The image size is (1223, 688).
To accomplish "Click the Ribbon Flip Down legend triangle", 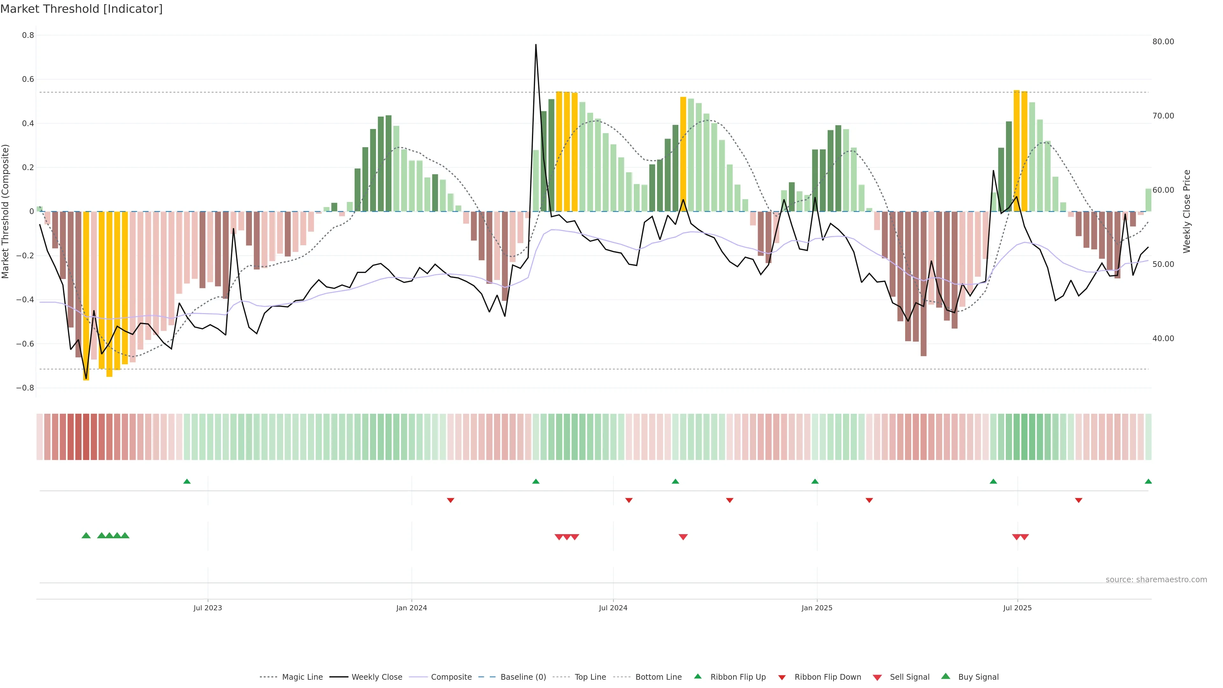I will [x=782, y=677].
